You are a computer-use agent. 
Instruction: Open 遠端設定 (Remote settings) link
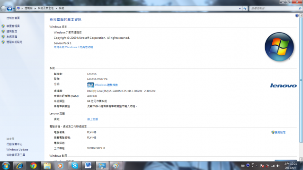click(11, 31)
